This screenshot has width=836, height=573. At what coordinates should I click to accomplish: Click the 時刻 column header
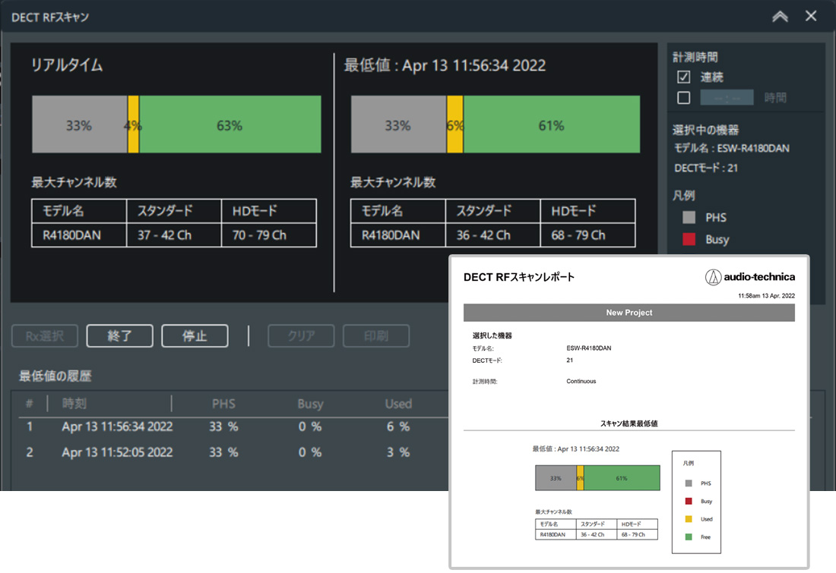point(74,404)
